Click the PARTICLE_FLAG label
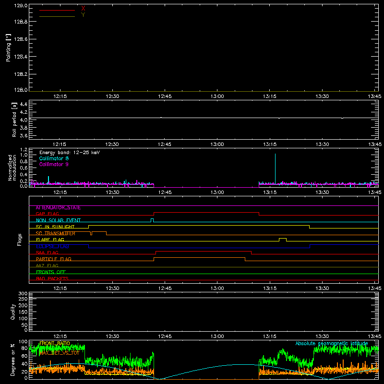The width and height of the screenshot is (384, 384). [x=54, y=259]
